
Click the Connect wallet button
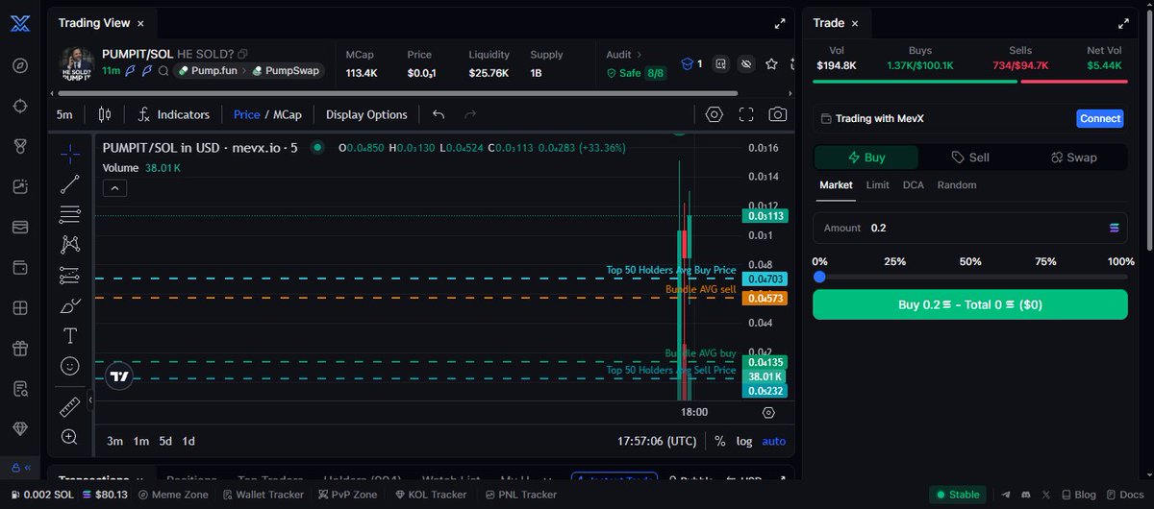(x=1100, y=119)
